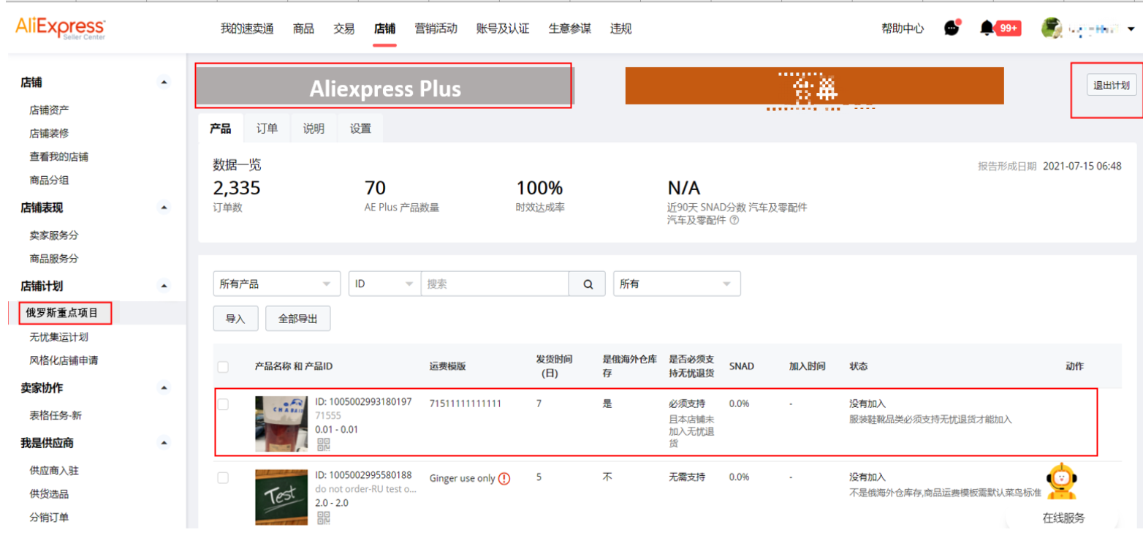Click the red warning icon beside Ginger use only

pos(504,479)
